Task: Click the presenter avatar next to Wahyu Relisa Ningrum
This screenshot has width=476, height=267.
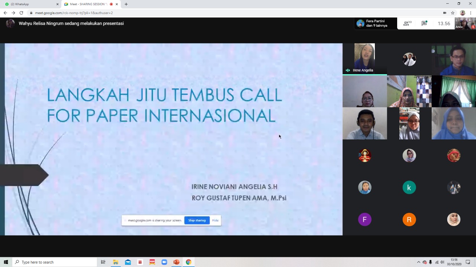Action: 10,23
